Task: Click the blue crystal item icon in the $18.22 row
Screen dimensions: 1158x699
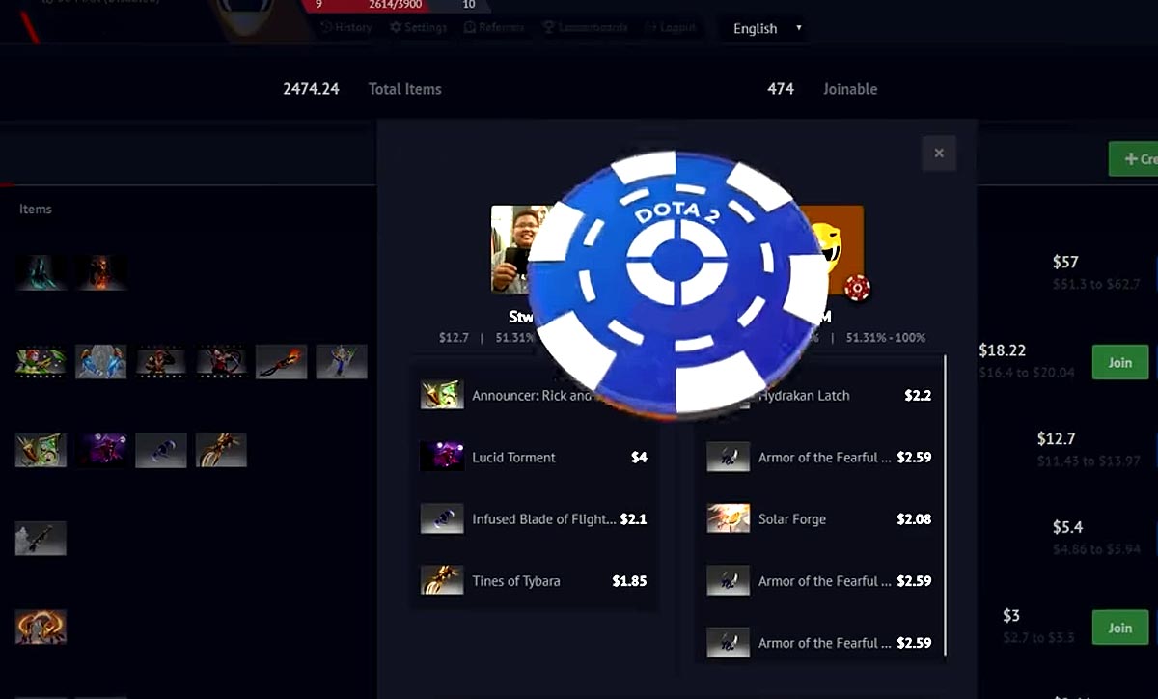Action: (100, 362)
